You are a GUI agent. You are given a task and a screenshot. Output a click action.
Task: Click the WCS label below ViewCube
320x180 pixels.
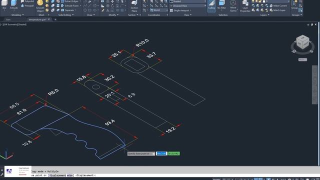point(302,59)
